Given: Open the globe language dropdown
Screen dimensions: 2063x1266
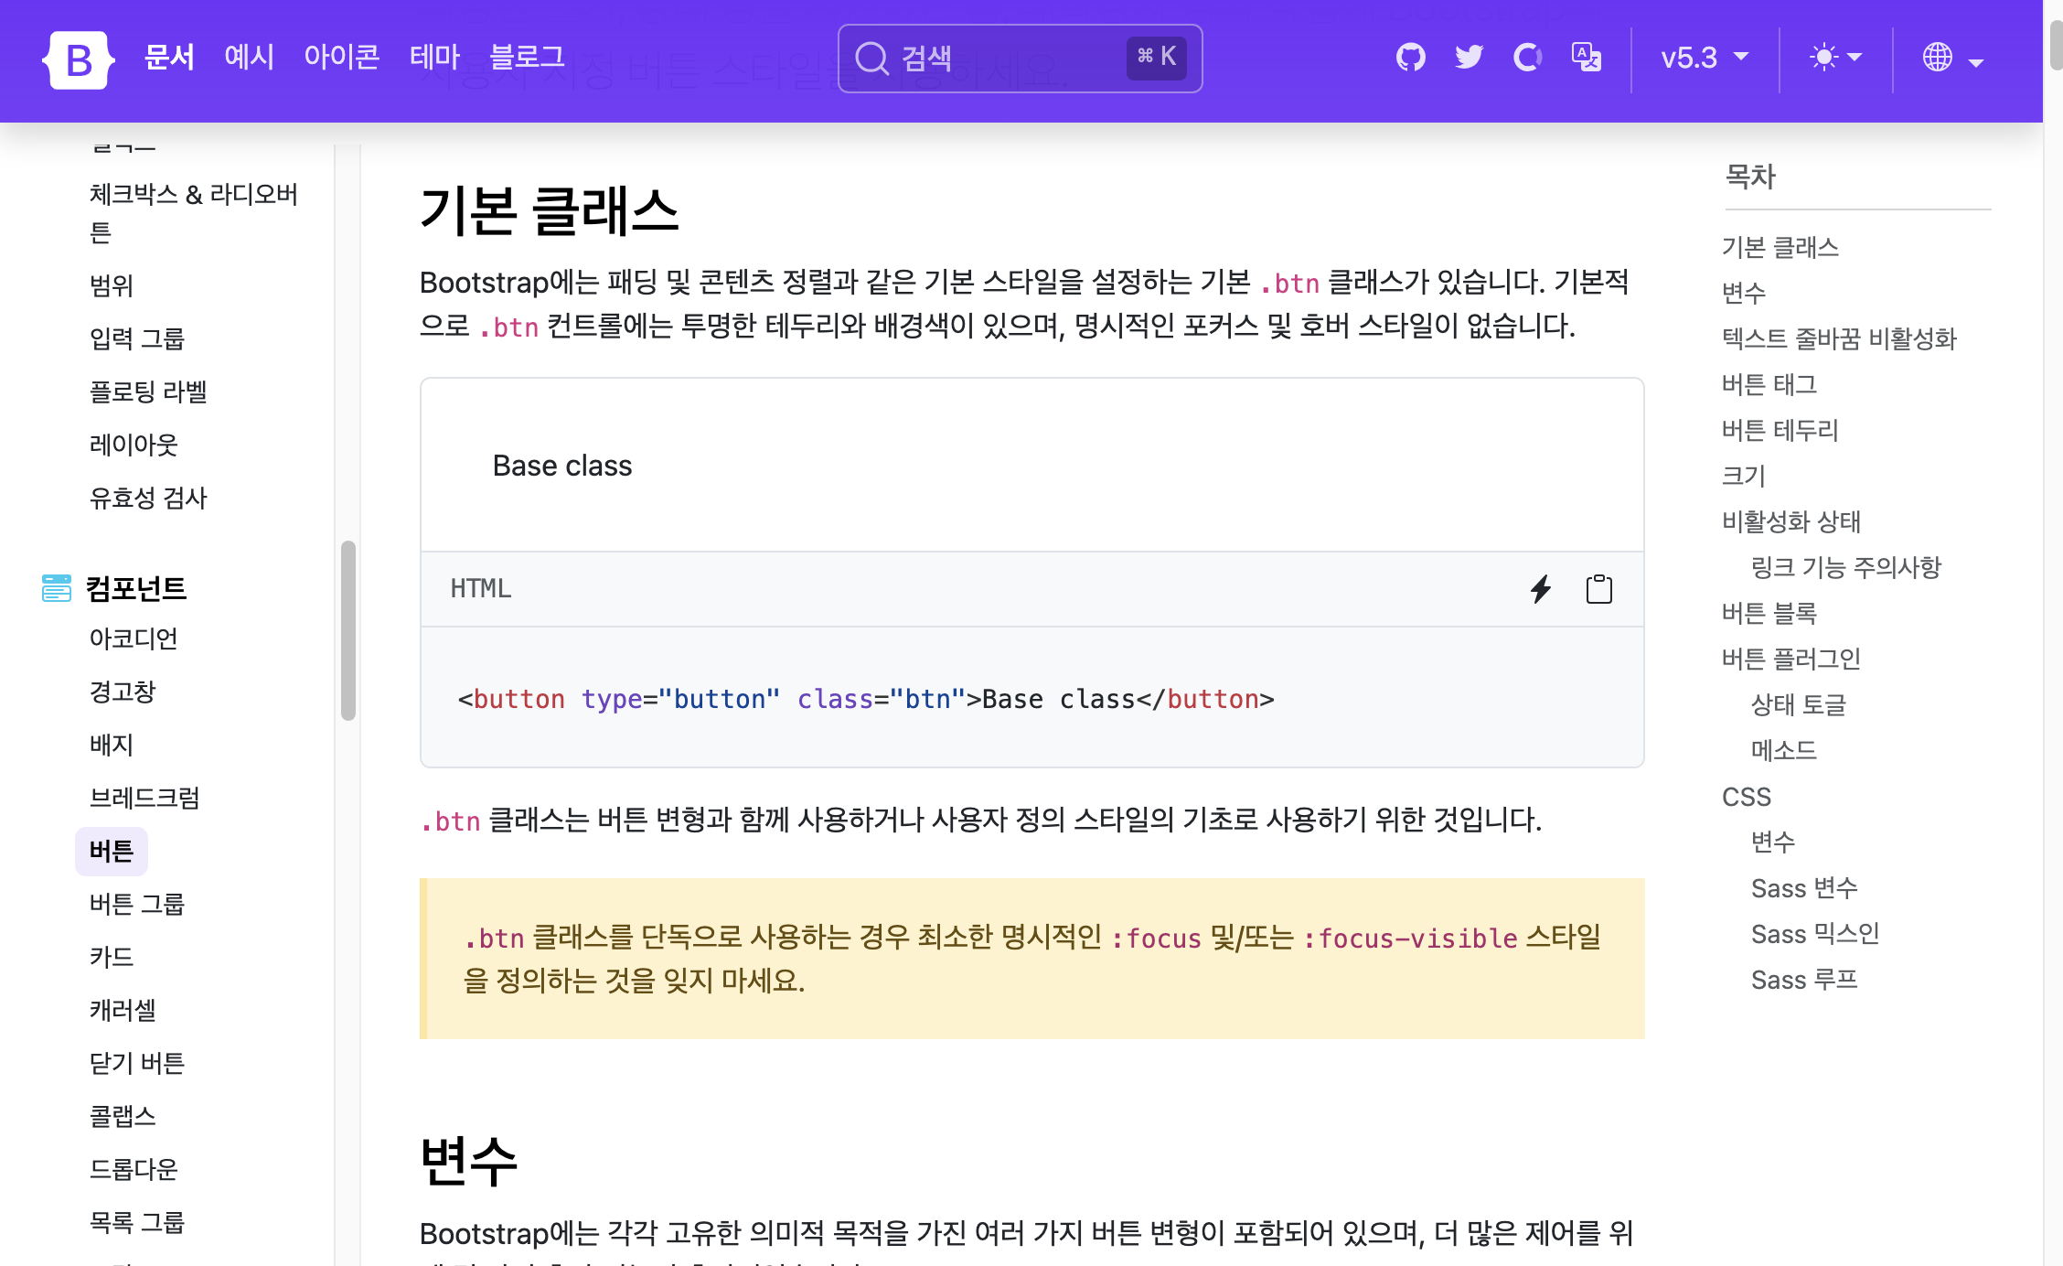Looking at the screenshot, I should (1951, 59).
